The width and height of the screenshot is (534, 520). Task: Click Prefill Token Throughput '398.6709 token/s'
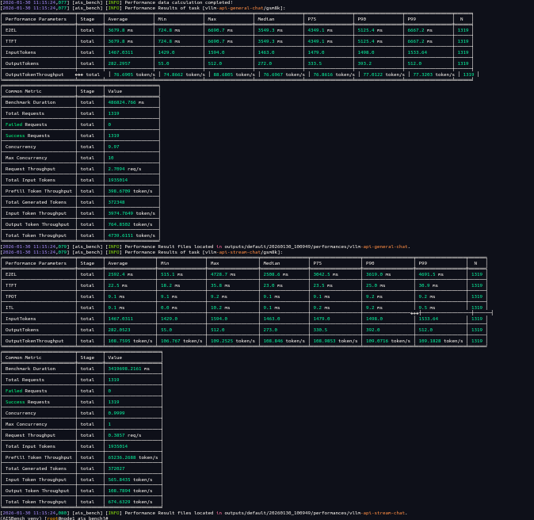(x=130, y=191)
